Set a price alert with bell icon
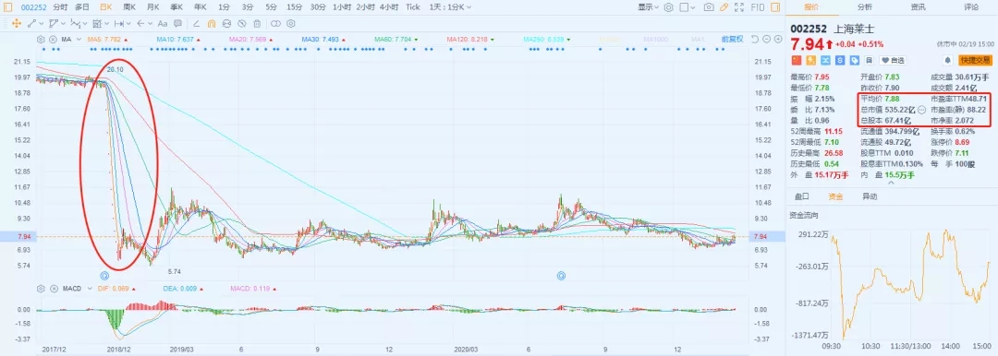Screen dimensions: 998x356 pyautogui.click(x=948, y=60)
